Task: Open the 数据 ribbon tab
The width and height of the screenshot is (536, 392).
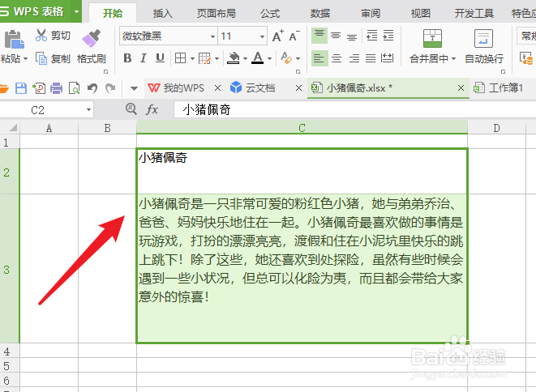Action: pos(320,13)
